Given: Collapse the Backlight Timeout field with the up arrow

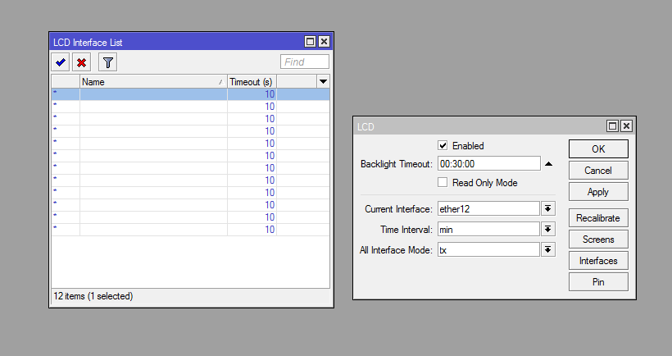Looking at the screenshot, I should [x=548, y=164].
